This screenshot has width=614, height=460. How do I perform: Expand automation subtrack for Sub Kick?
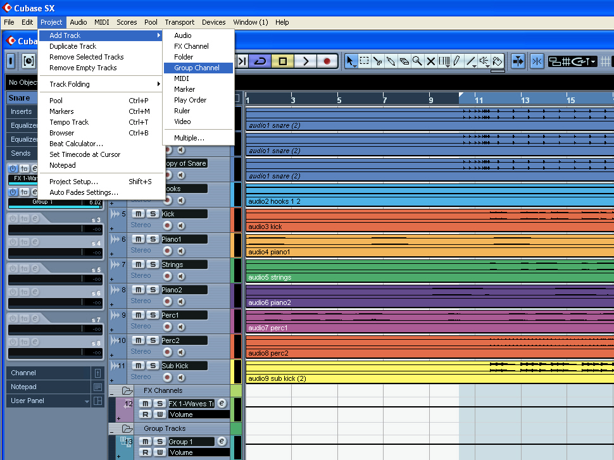click(x=112, y=380)
